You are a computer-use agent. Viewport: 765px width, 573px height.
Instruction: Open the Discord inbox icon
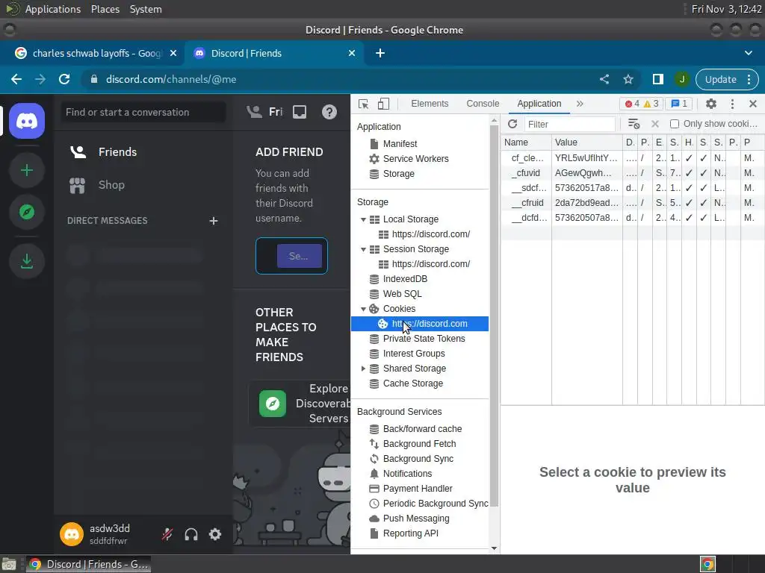tap(300, 112)
